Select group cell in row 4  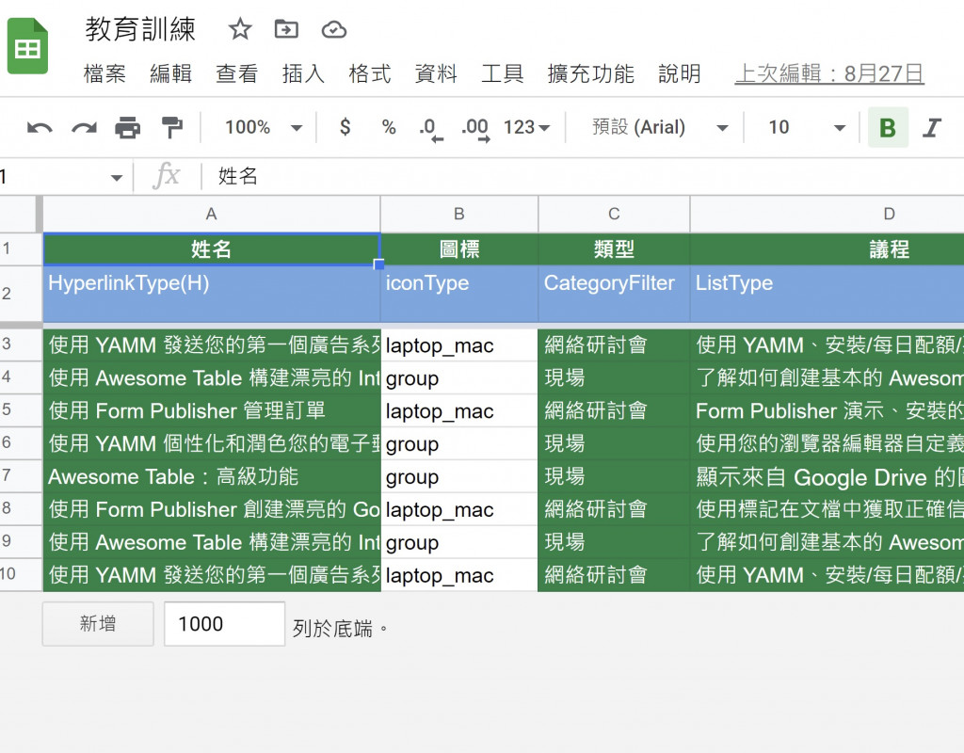point(459,377)
